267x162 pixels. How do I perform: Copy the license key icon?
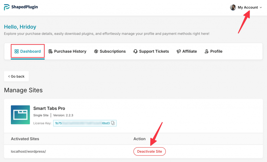pos(113,123)
